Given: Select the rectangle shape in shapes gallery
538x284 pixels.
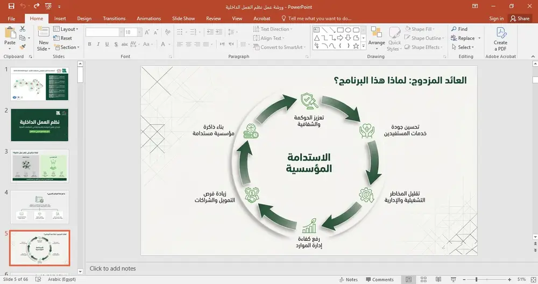Looking at the screenshot, I should 340,30.
